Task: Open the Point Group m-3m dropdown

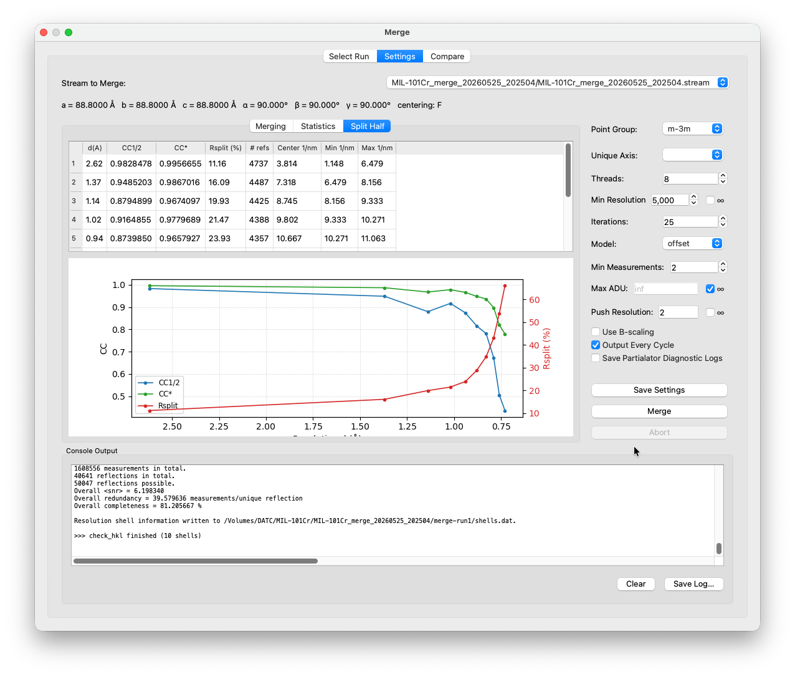Action: pyautogui.click(x=692, y=128)
